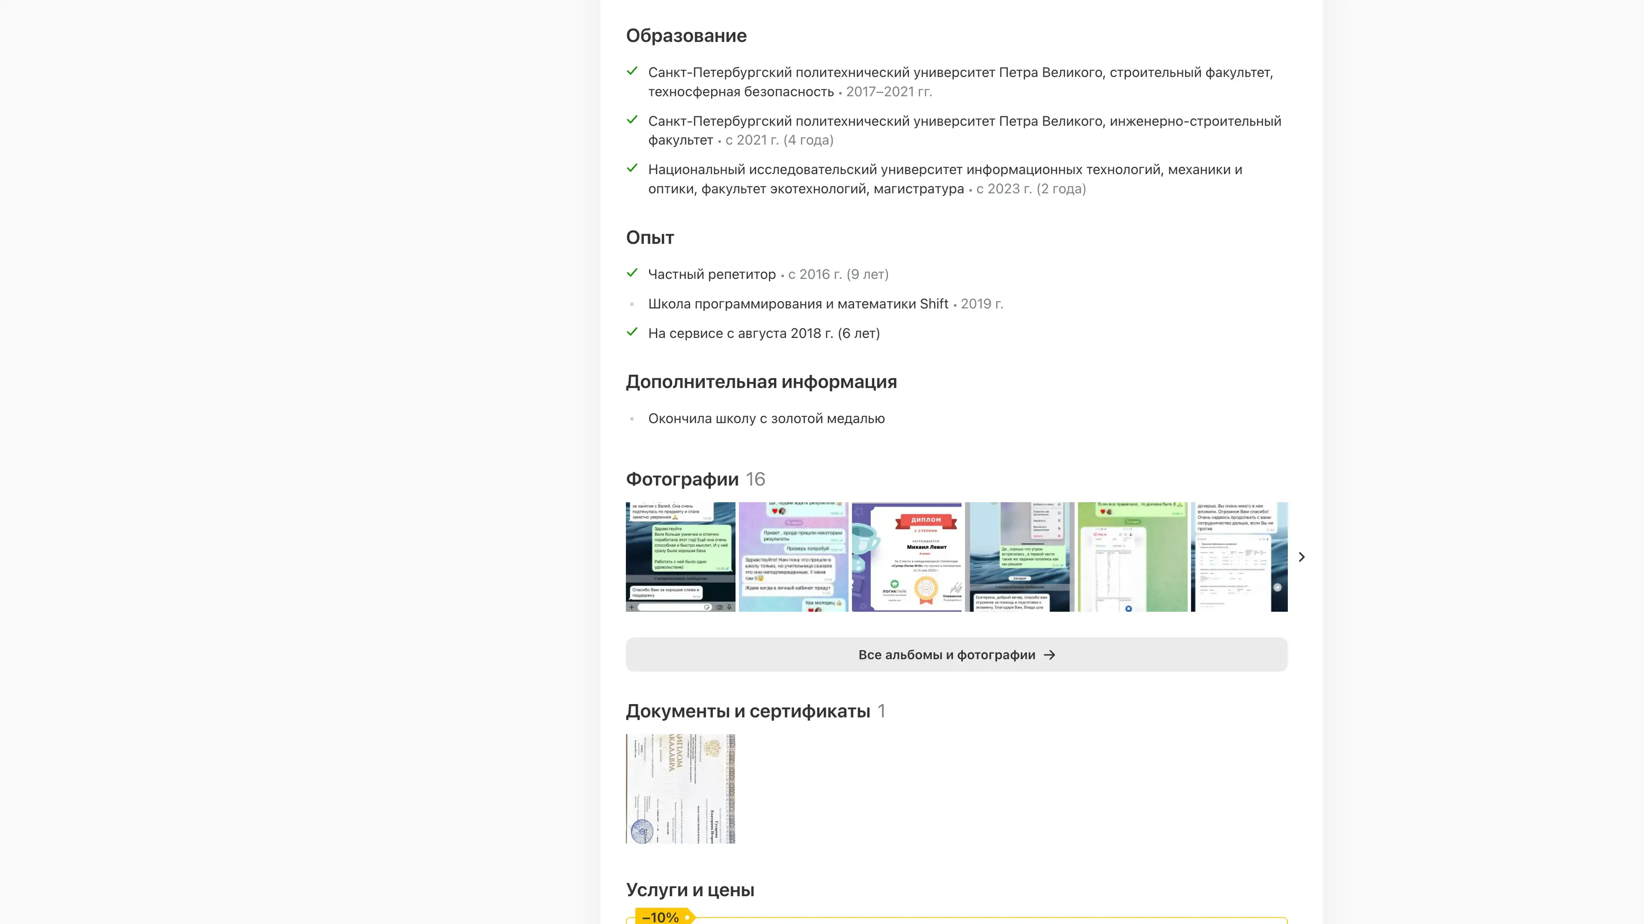Open the fourth photo with dark waves background

coord(1019,557)
